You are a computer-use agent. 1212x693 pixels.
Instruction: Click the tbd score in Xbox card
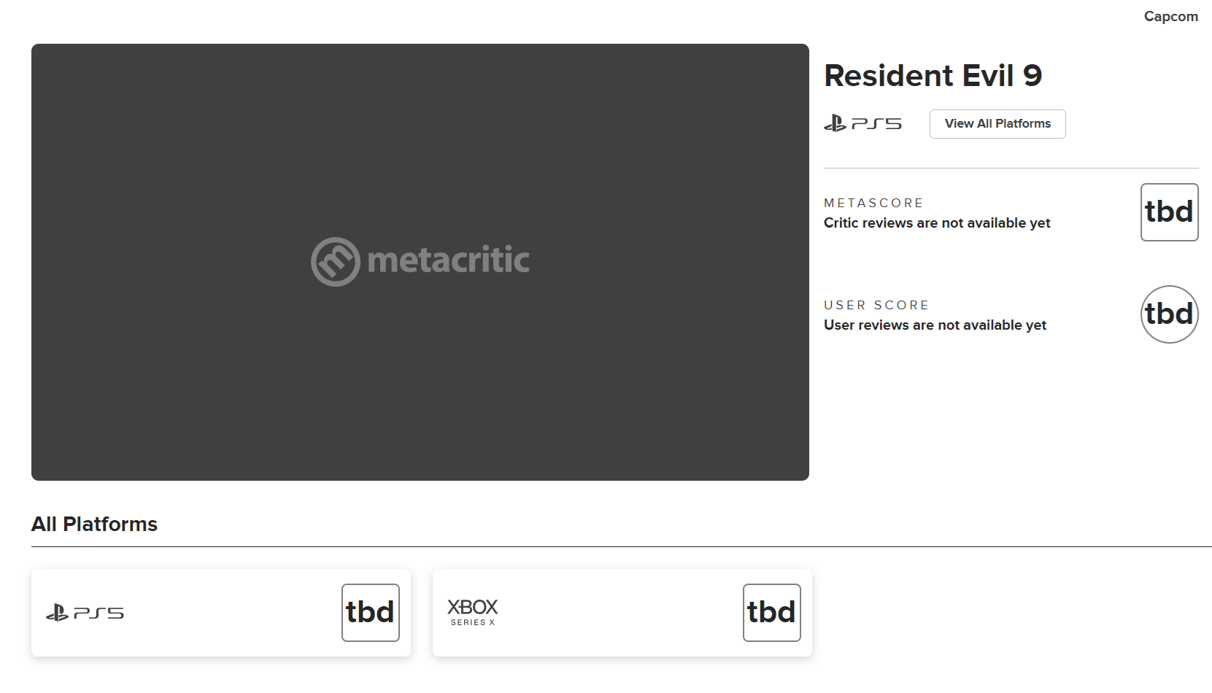tap(772, 613)
